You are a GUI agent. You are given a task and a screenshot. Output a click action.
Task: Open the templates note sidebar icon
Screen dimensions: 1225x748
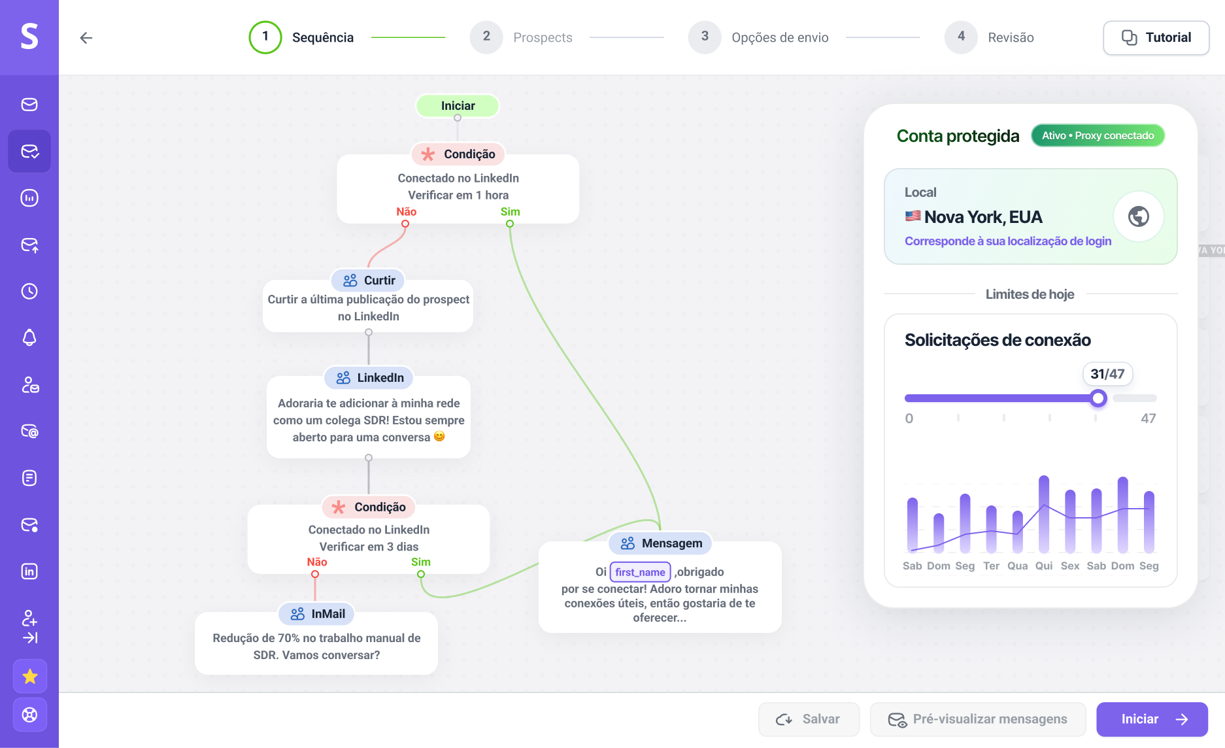point(29,478)
